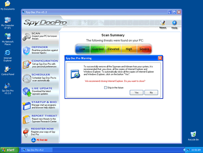Click the Help question mark icon
Viewport: 203px width, 153px height.
pos(175,24)
